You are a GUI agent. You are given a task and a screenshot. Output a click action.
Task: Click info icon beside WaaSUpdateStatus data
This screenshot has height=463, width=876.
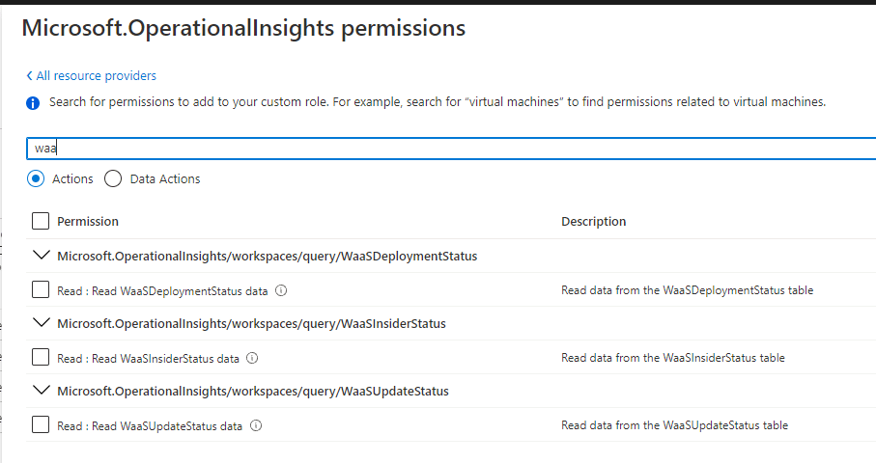(x=256, y=425)
